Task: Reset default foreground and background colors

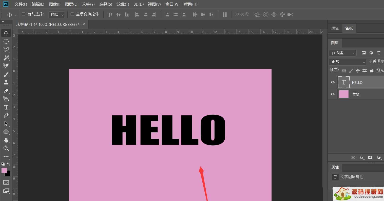Action: click(x=3, y=164)
